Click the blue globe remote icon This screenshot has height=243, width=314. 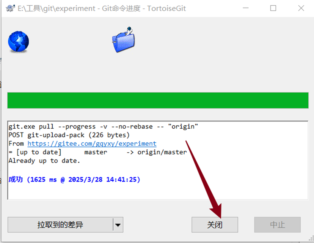19,41
